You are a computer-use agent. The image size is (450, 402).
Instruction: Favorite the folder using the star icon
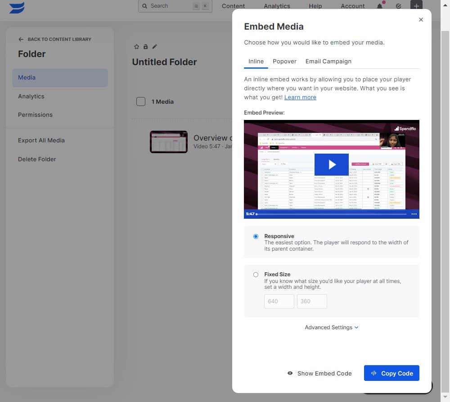point(136,46)
